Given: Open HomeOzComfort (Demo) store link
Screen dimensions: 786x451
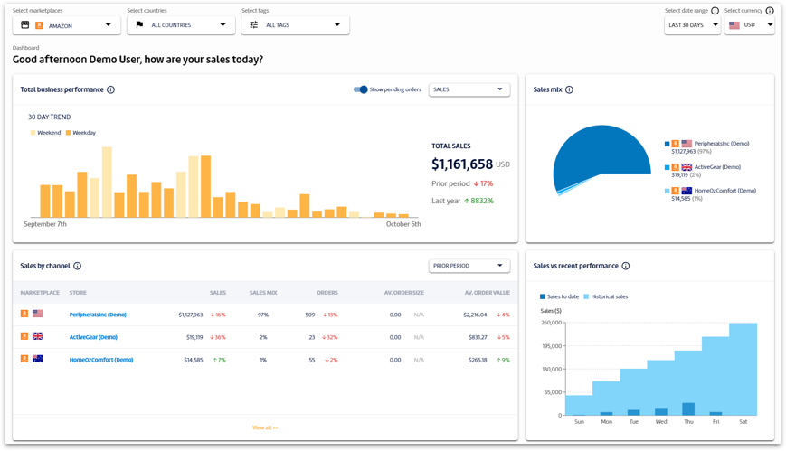Looking at the screenshot, I should coord(101,360).
